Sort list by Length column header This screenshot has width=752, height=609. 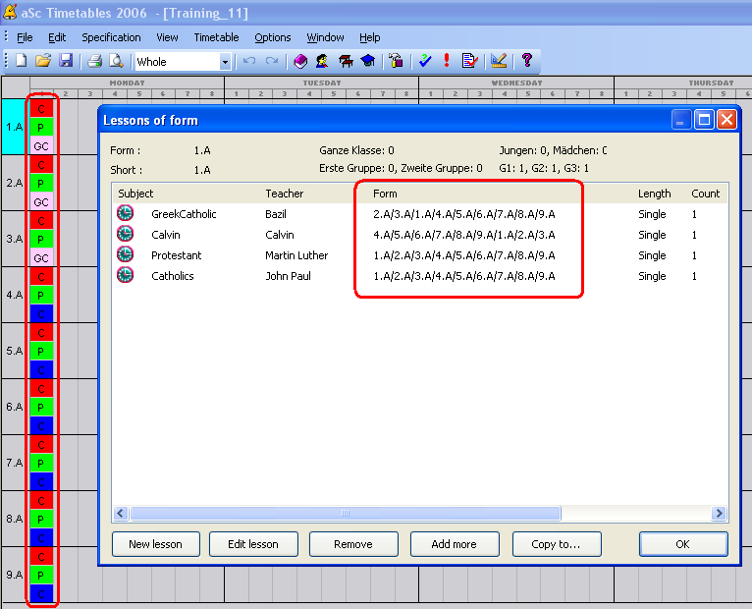point(654,194)
